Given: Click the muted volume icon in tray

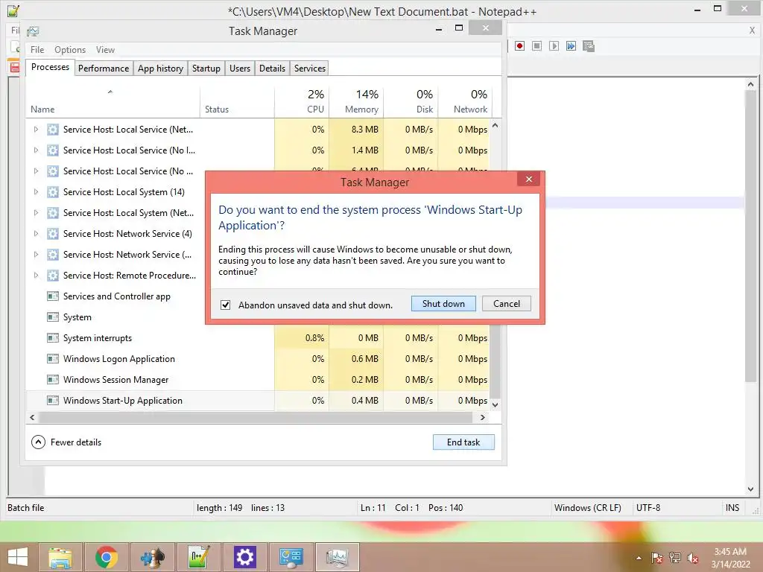Looking at the screenshot, I should 692,558.
